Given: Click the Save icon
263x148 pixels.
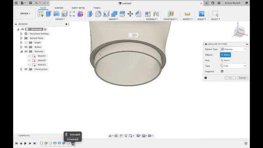Looking at the screenshot, I should click(30, 3).
